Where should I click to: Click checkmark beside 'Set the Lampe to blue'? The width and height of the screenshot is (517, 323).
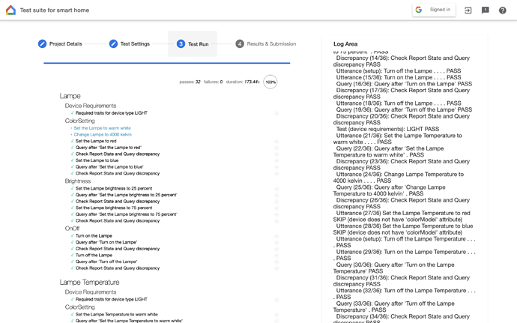click(72, 160)
